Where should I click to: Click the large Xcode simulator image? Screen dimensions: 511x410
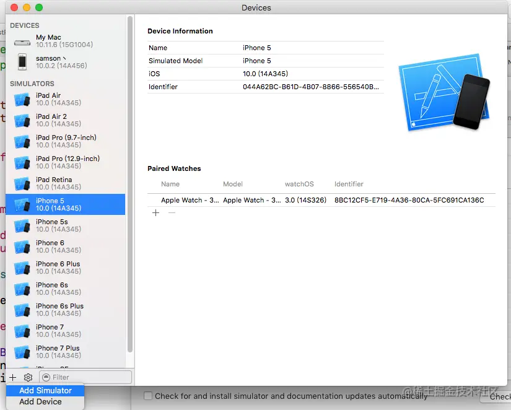(x=445, y=92)
